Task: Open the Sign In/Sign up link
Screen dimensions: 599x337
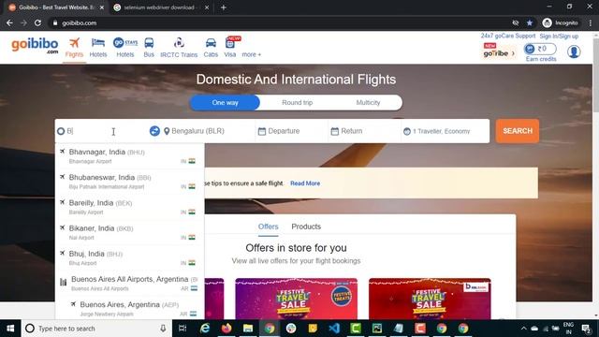Action: pos(559,37)
